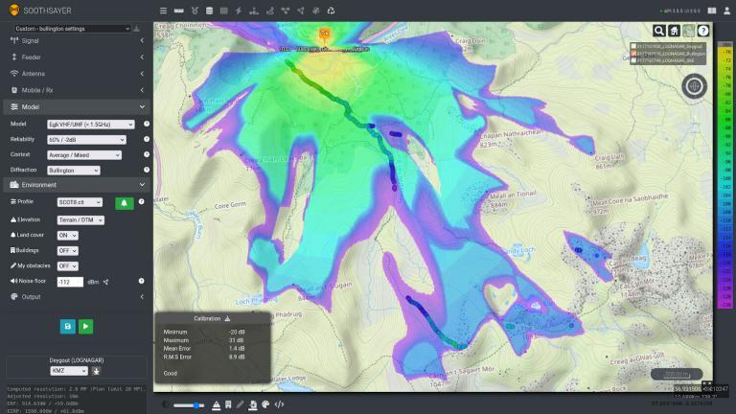
Task: Open the Custom - bullington settings dropdown
Action: [x=72, y=29]
